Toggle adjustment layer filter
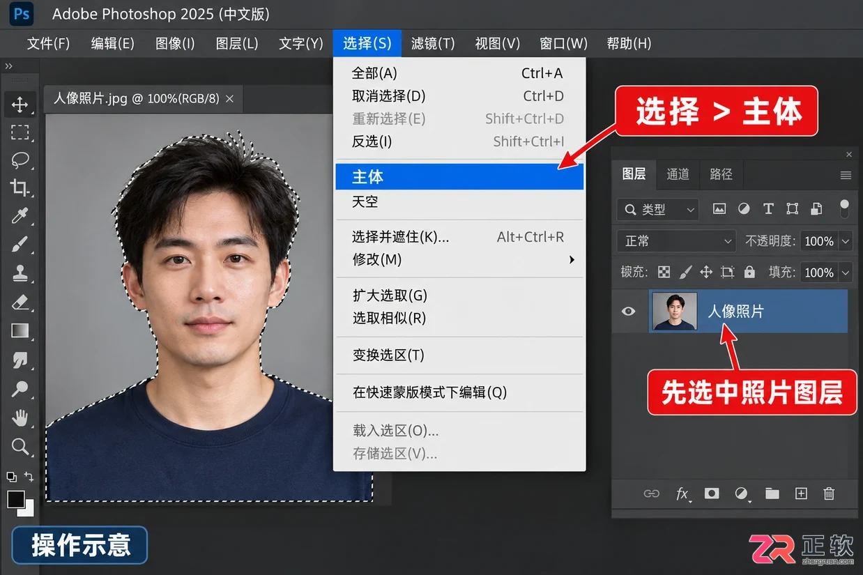The width and height of the screenshot is (863, 575). click(744, 209)
